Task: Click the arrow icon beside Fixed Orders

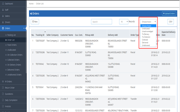Action: pyautogui.click(x=6, y=45)
